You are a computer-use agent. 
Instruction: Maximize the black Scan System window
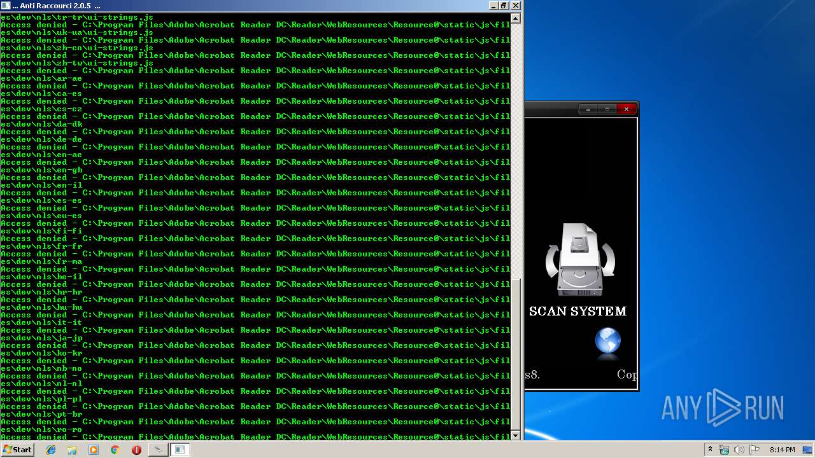click(x=607, y=109)
